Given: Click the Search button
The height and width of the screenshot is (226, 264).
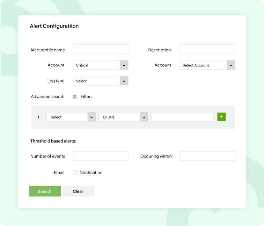Looking at the screenshot, I should click(x=45, y=191).
